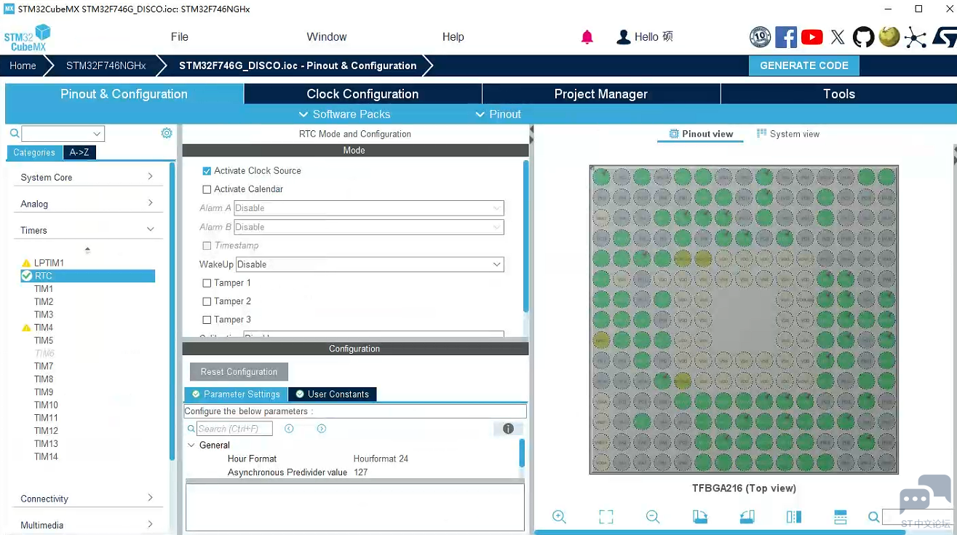Rotate the pinout clockwise
This screenshot has height=535, width=957.
click(x=700, y=517)
